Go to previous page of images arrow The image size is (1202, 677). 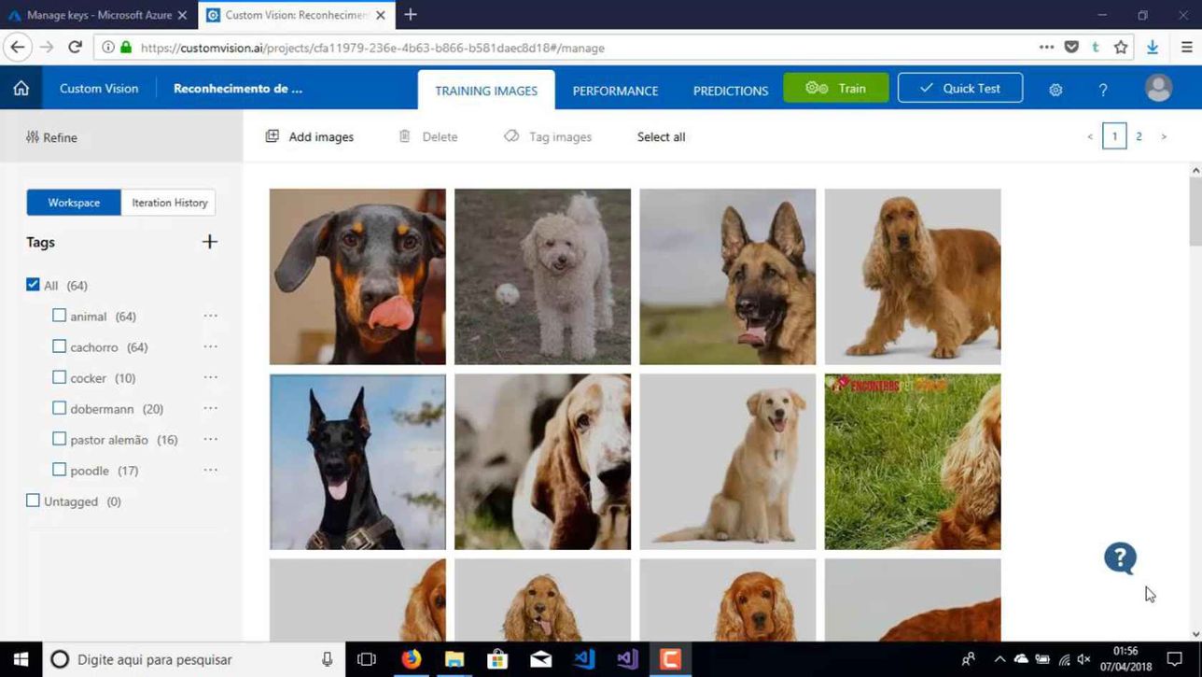pyautogui.click(x=1089, y=136)
